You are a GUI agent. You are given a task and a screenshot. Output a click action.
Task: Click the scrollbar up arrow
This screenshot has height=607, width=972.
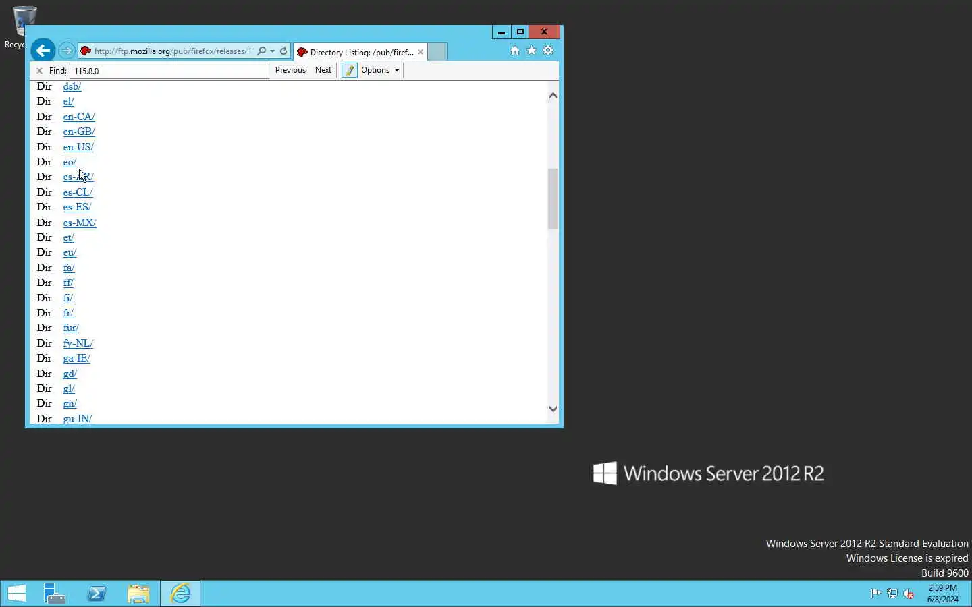(x=553, y=96)
